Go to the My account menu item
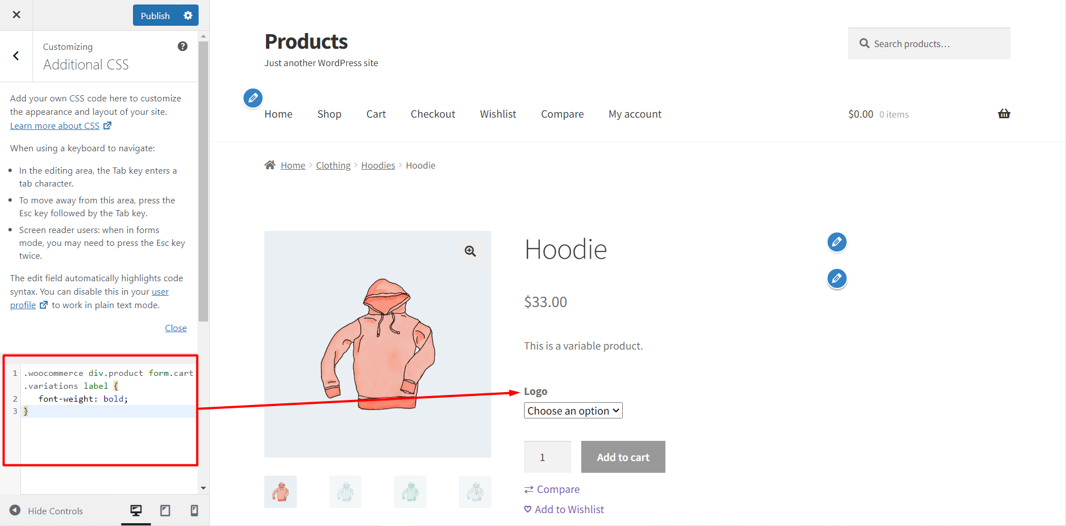1066x526 pixels. [635, 114]
